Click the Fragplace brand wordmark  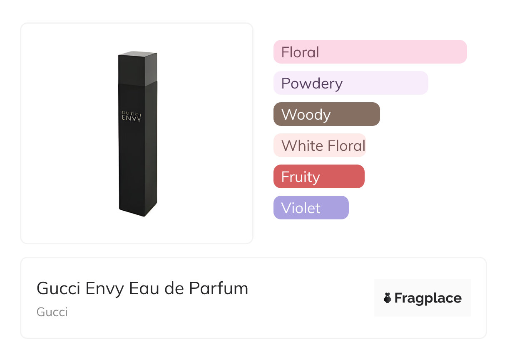pyautogui.click(x=428, y=298)
